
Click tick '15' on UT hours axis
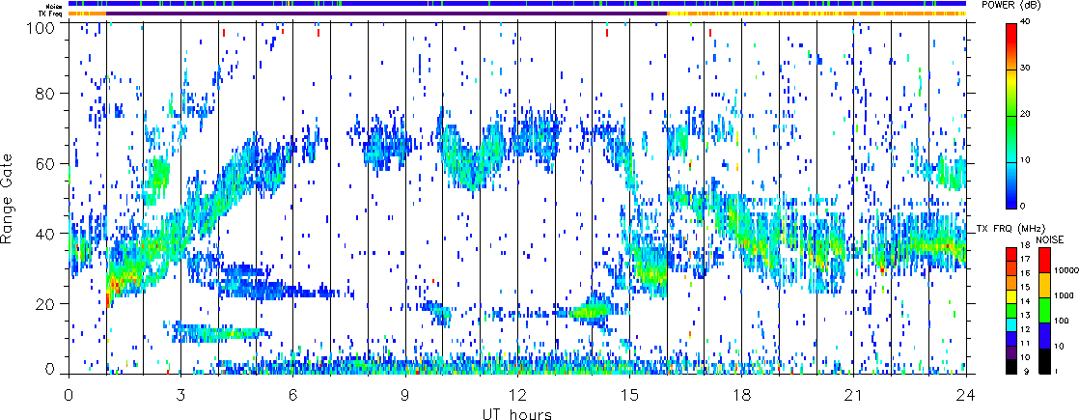629,395
